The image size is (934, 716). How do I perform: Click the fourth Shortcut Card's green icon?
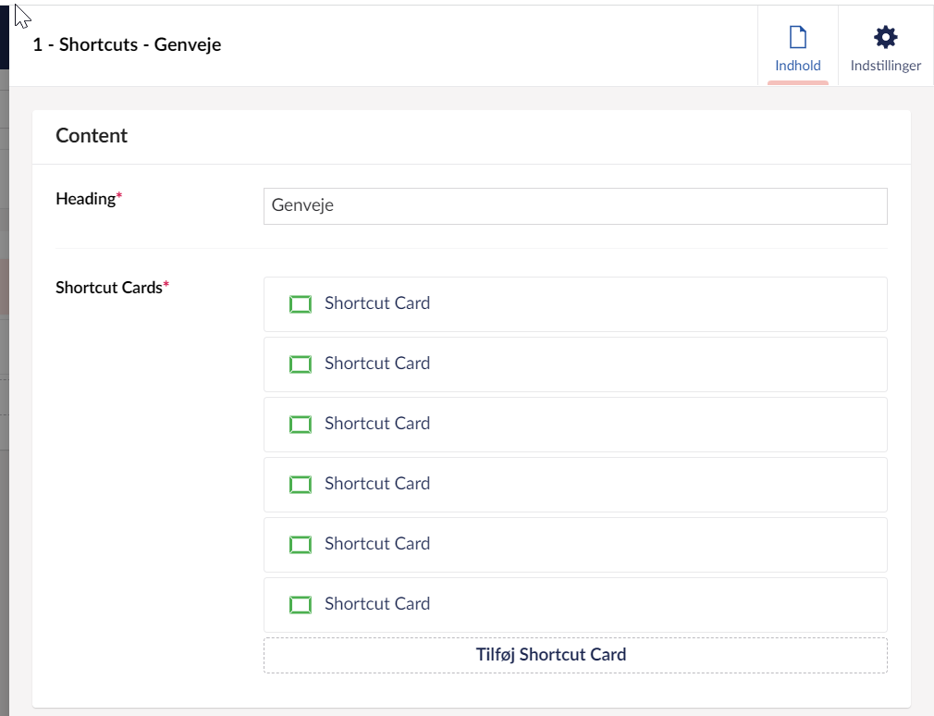tap(301, 485)
